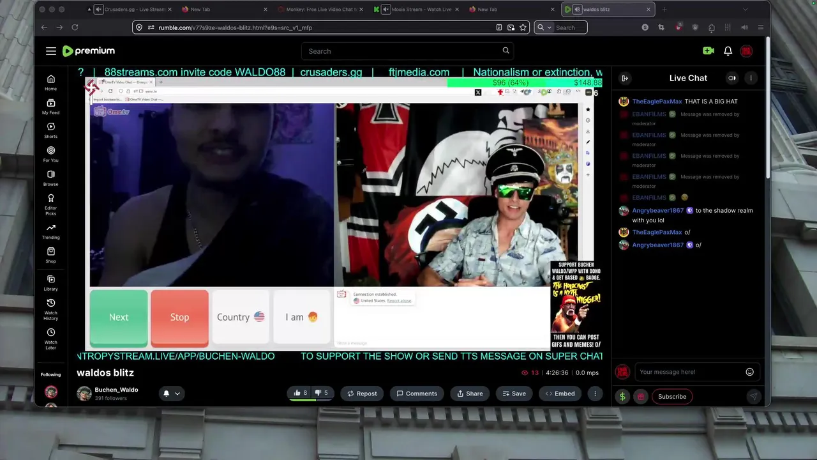
Task: Reload the page with refresh icon
Action: point(75,27)
